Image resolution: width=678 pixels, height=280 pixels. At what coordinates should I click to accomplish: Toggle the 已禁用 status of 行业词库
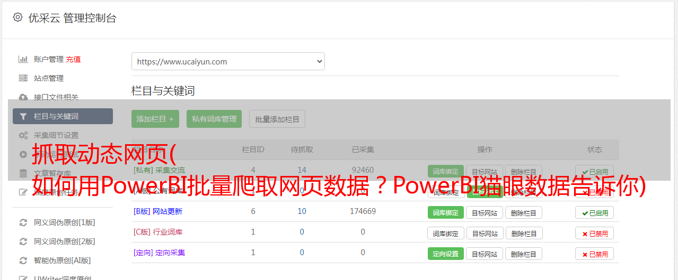[595, 233]
